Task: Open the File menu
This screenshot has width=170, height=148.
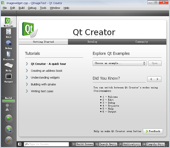Action: (5, 8)
